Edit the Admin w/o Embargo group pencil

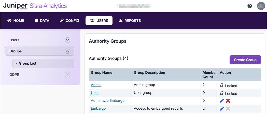(222, 101)
